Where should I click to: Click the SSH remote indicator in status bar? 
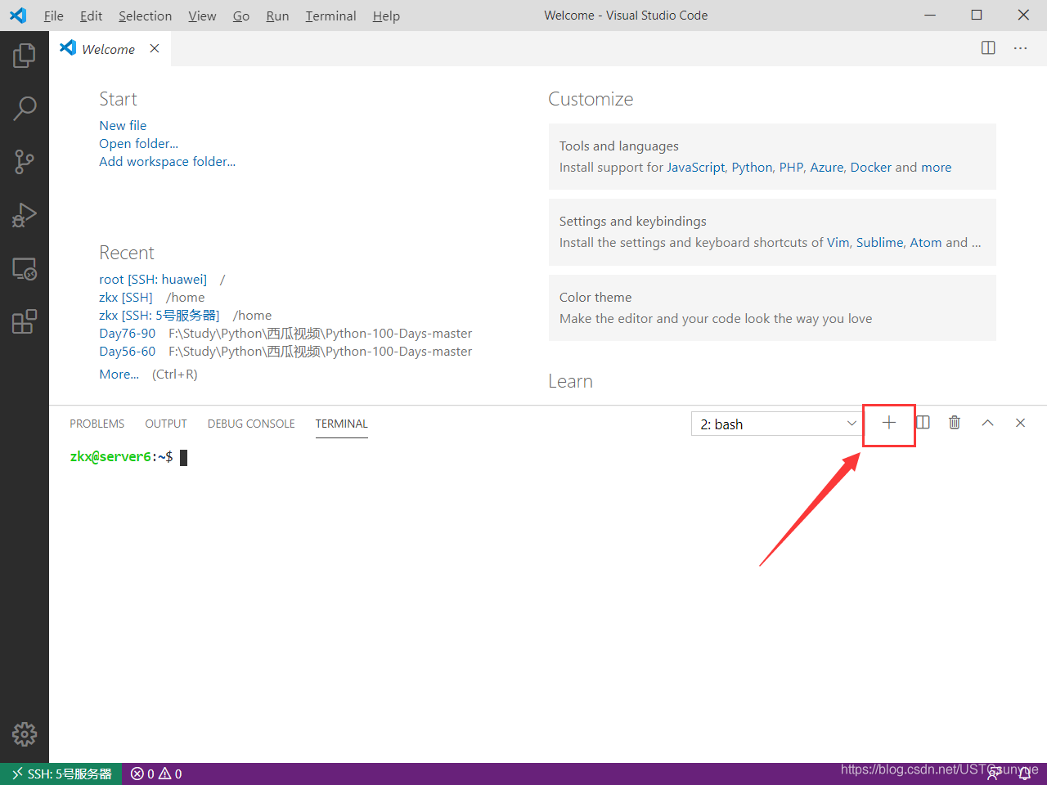[61, 774]
